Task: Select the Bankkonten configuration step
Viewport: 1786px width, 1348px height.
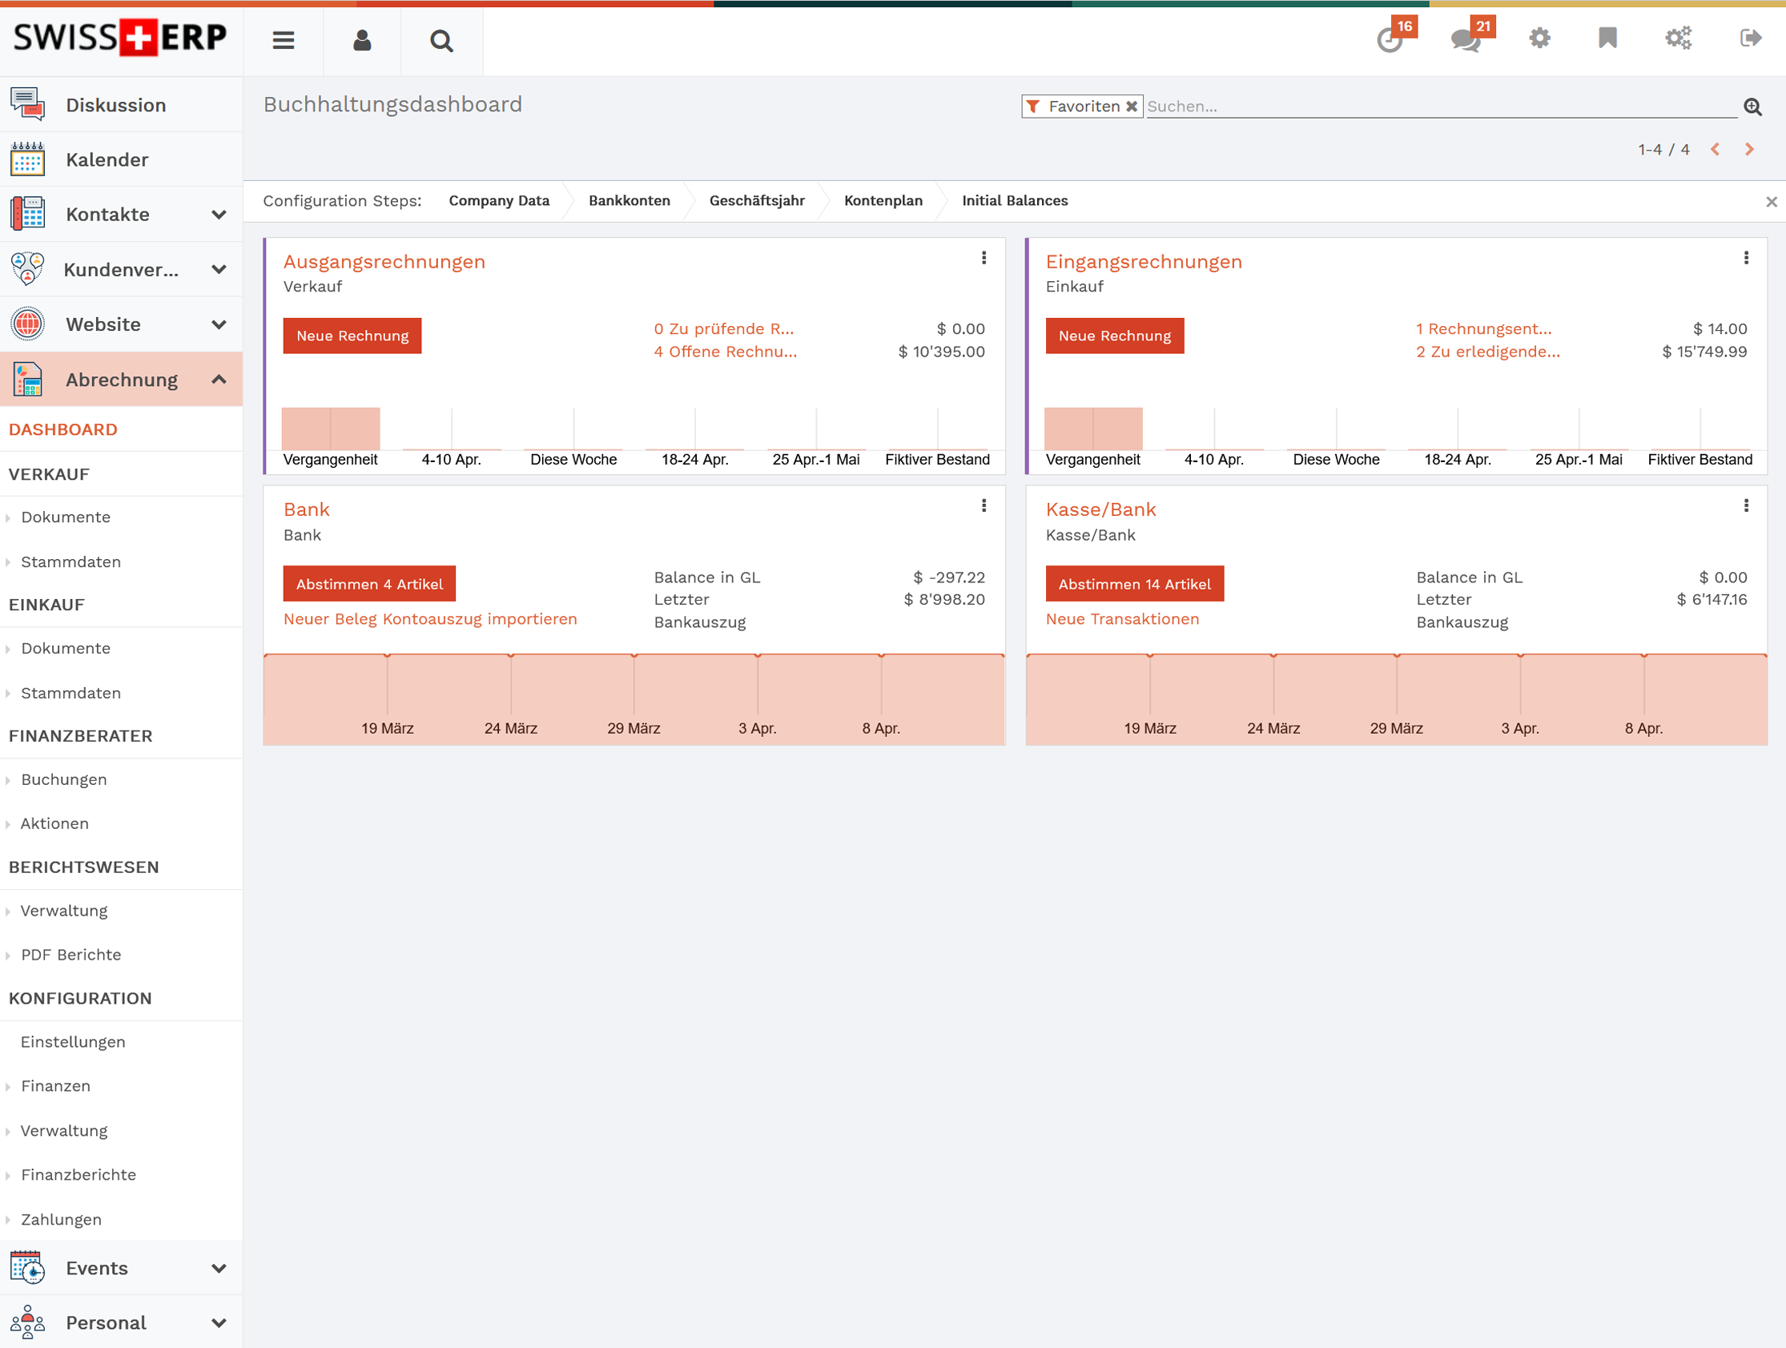Action: coord(629,201)
